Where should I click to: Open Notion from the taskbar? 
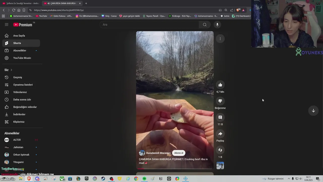161,179
